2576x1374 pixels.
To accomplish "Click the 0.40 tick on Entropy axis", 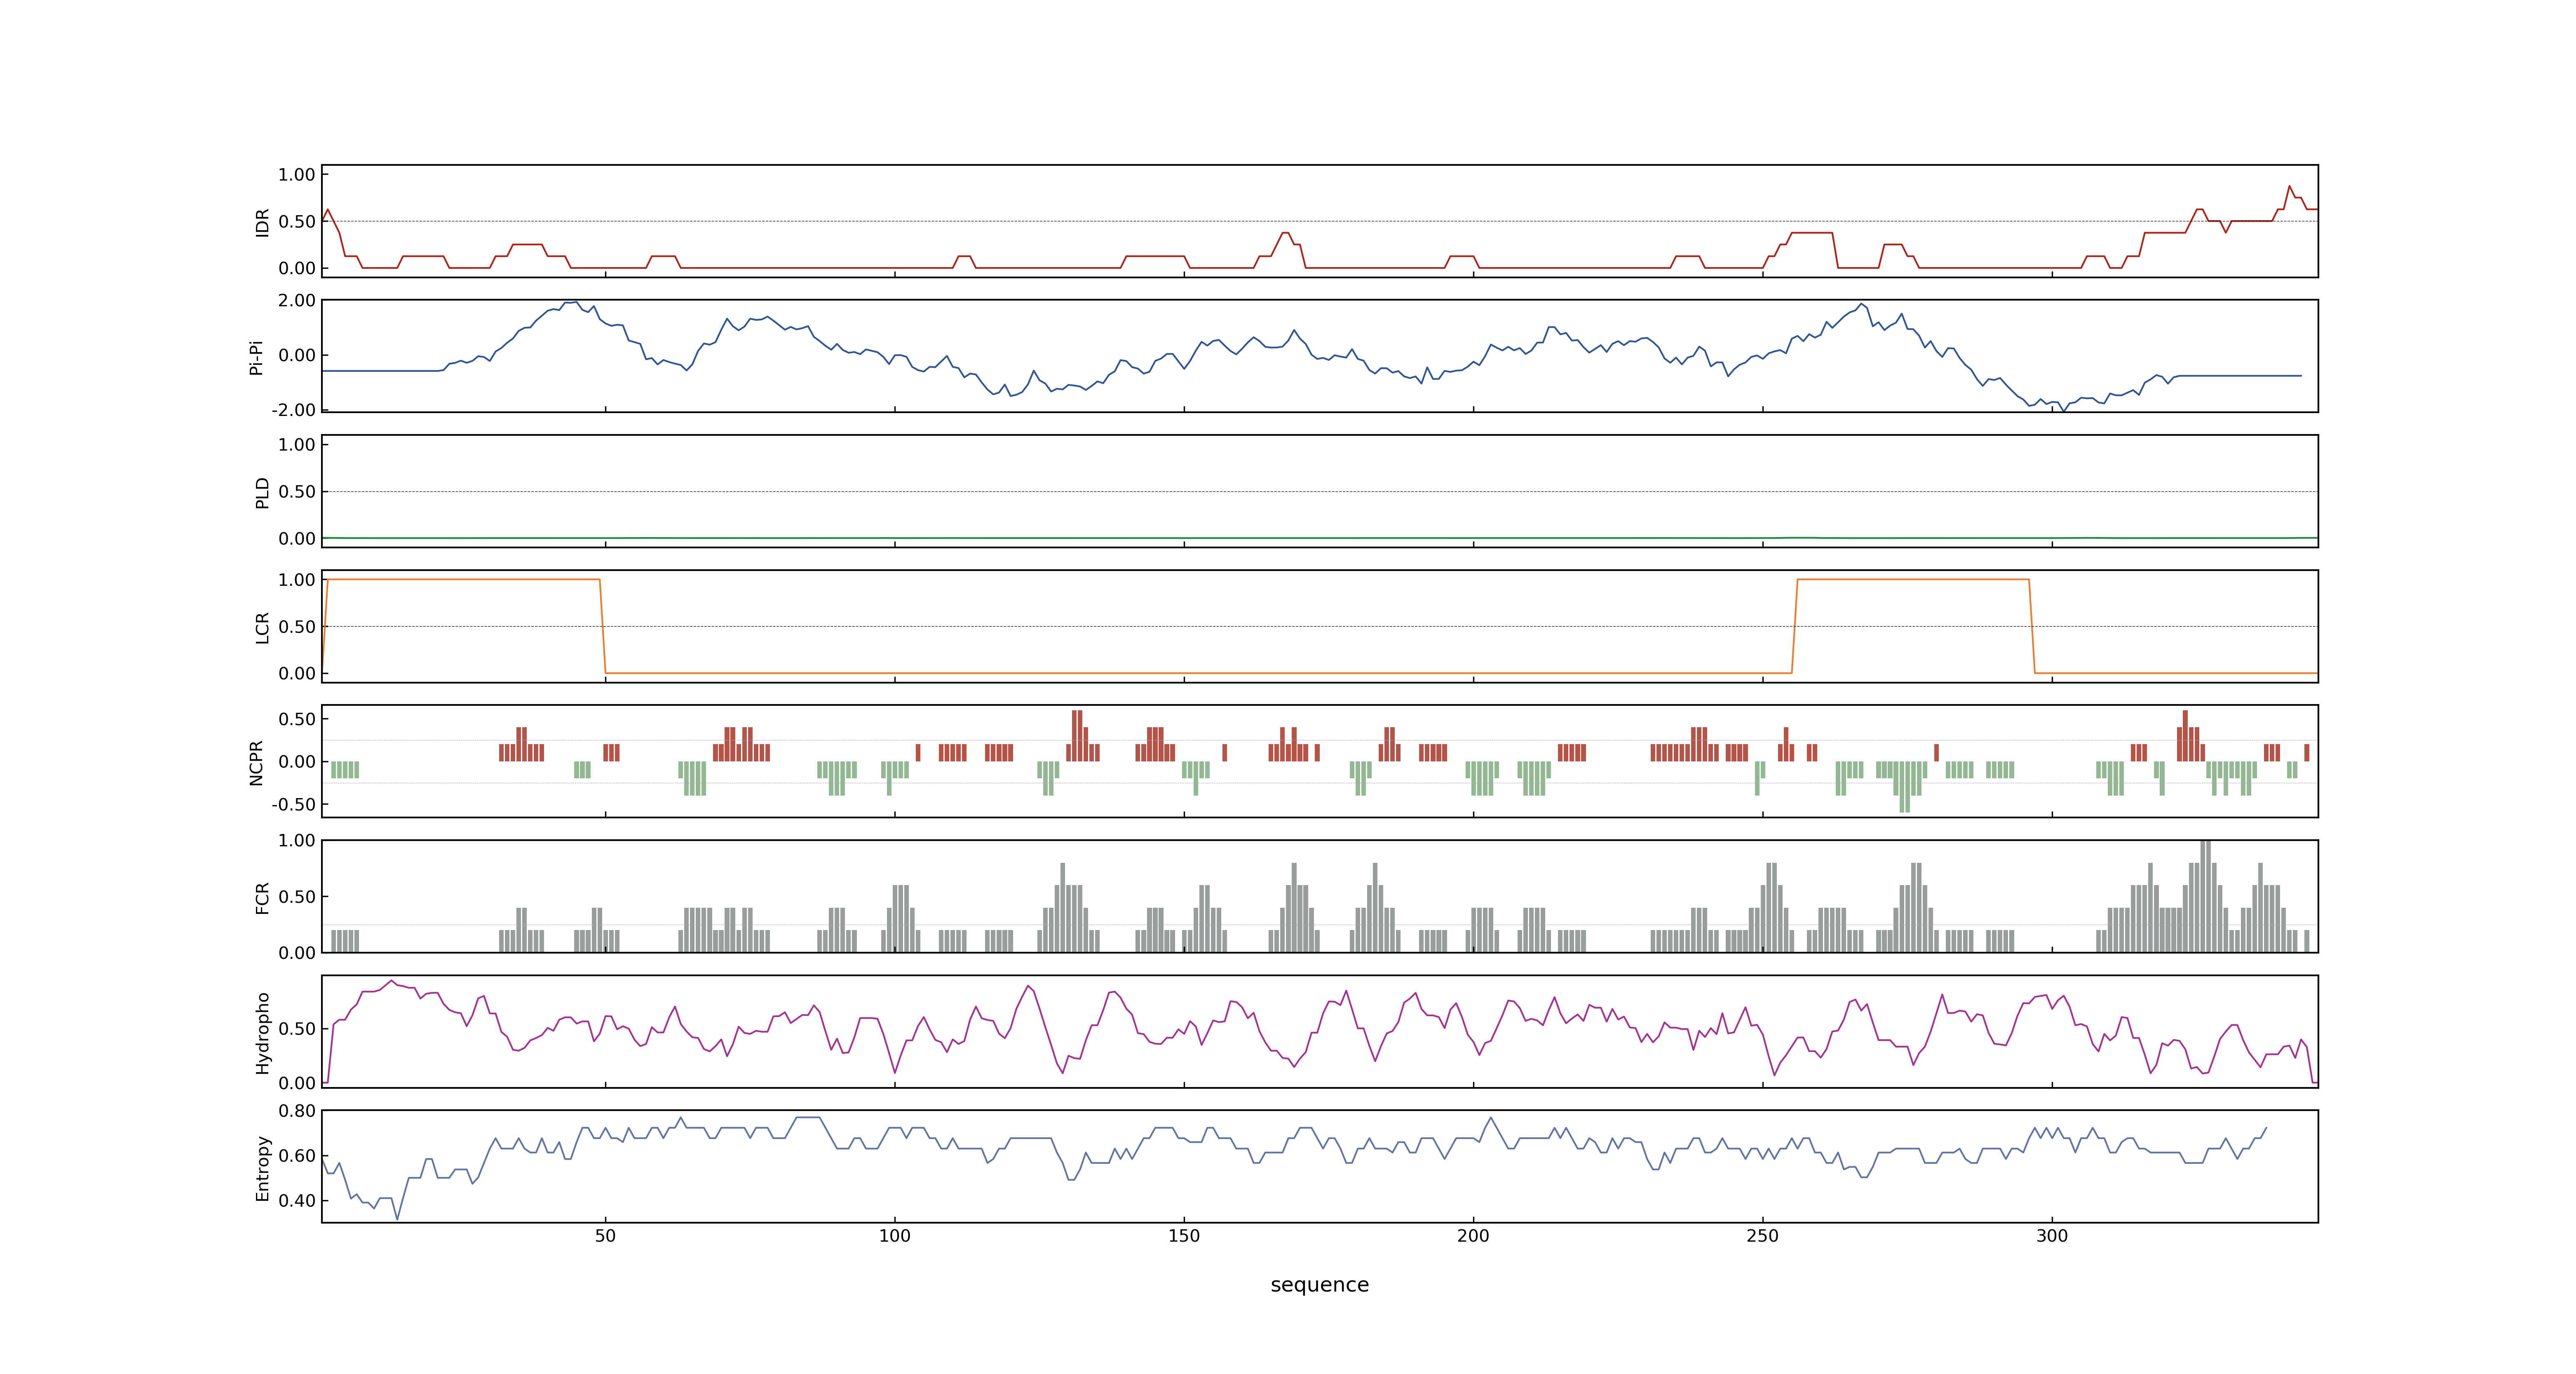I will pos(297,1200).
